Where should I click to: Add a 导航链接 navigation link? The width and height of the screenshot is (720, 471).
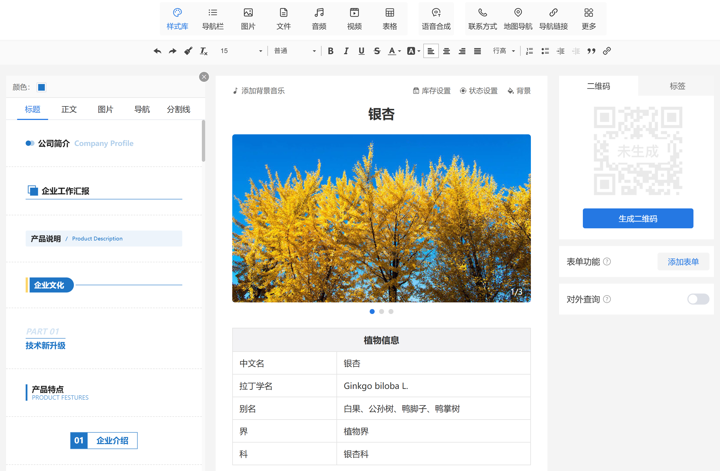click(x=553, y=19)
